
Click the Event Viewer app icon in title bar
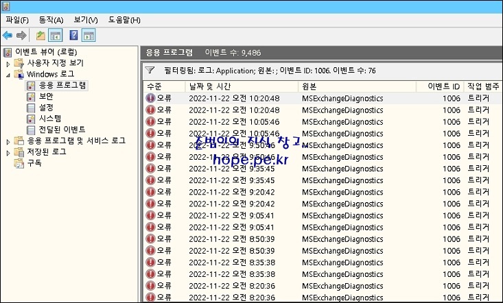point(5,6)
